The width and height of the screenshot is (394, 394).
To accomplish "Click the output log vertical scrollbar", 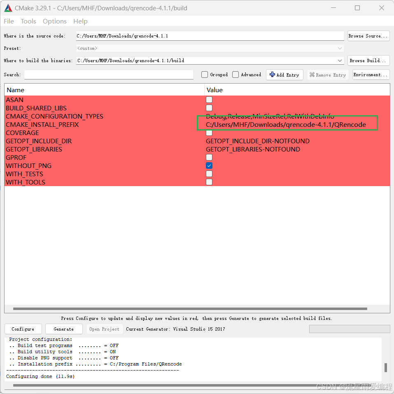I will [x=385, y=368].
